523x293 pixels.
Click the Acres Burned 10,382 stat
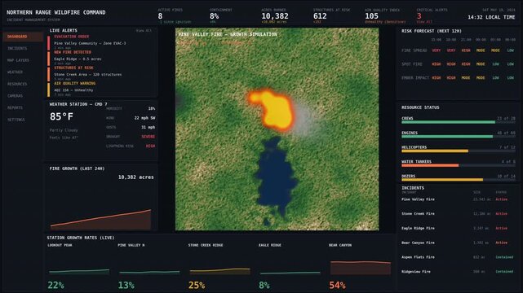[275, 16]
